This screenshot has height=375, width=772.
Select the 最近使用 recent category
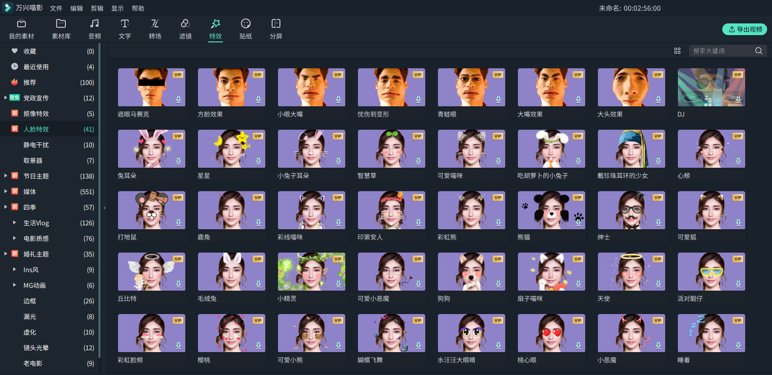coord(49,67)
